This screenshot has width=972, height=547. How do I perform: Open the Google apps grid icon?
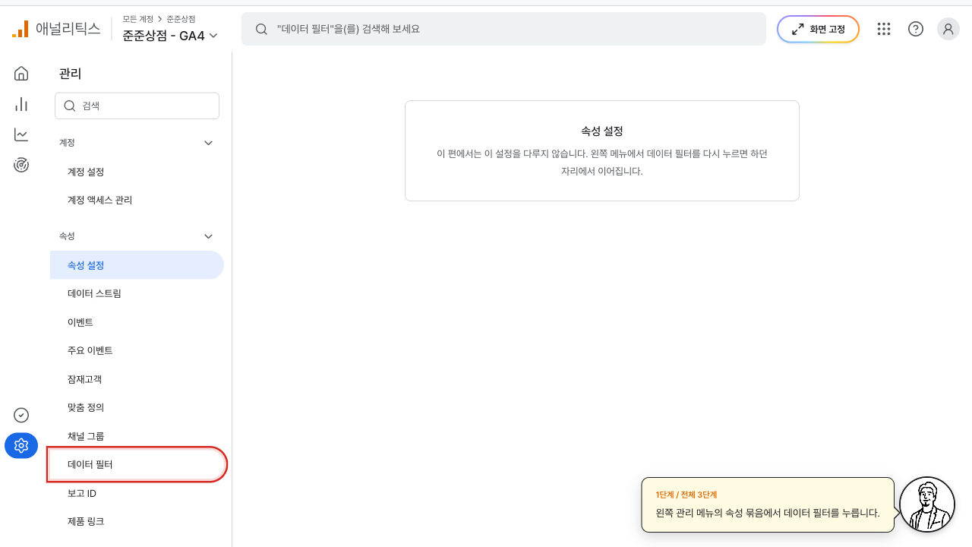(x=883, y=29)
